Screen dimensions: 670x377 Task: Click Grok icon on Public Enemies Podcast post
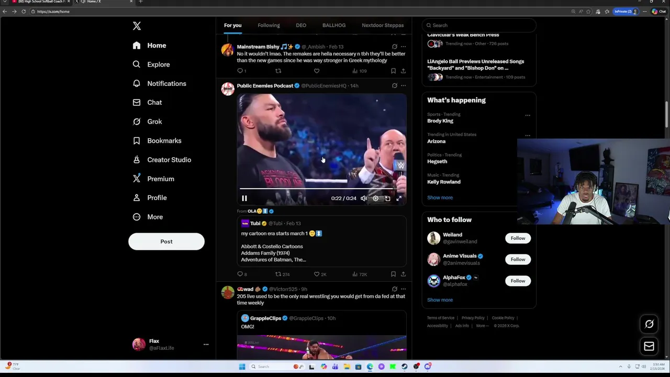click(395, 85)
